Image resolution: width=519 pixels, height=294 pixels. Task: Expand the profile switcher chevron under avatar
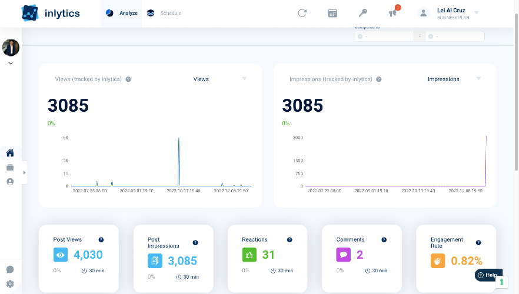11,64
